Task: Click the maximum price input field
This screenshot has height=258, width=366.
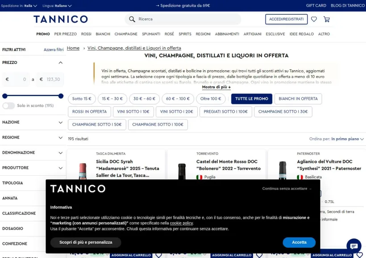Action: 50,80
